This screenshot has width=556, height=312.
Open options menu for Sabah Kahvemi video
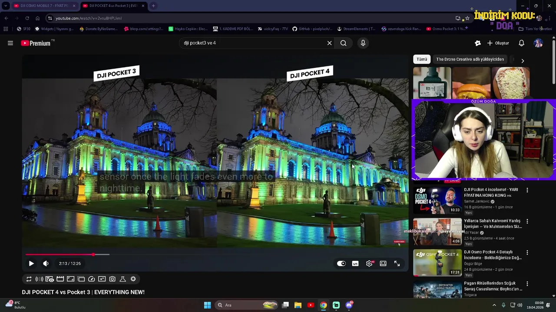[x=527, y=221]
